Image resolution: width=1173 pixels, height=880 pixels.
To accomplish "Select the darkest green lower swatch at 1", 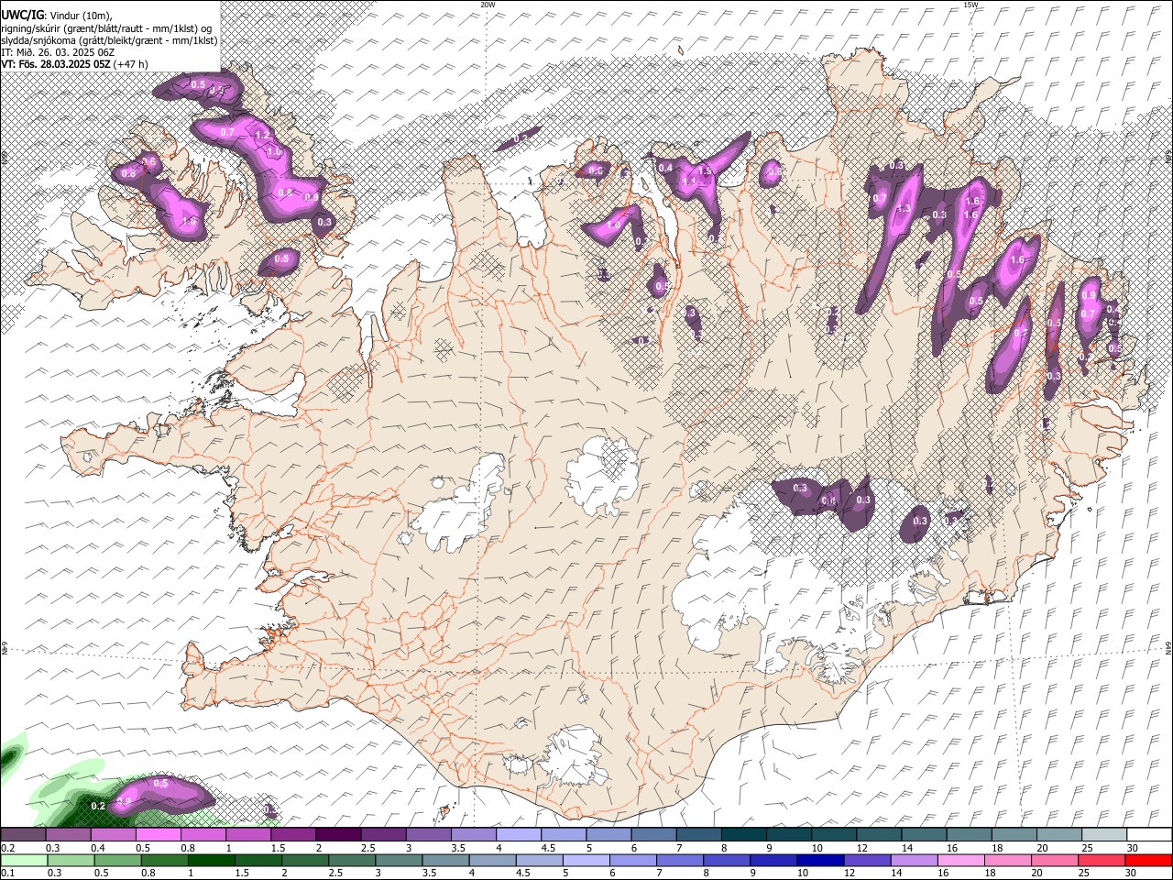I will point(211,860).
